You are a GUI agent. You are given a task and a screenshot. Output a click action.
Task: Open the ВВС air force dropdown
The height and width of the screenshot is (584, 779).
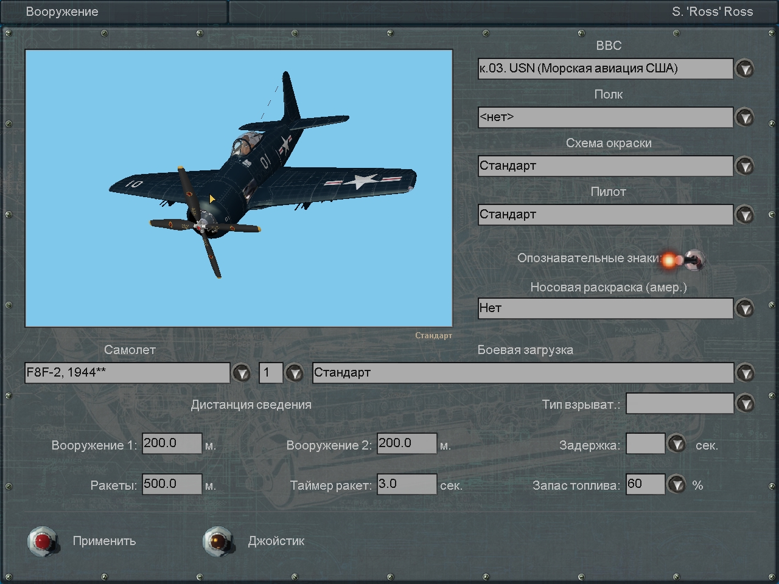pyautogui.click(x=744, y=69)
